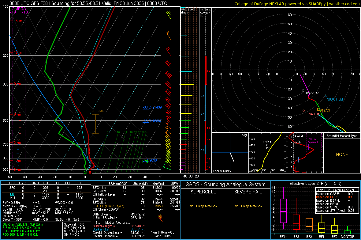Click the 'SFC-1km' shear row label

[99, 188]
